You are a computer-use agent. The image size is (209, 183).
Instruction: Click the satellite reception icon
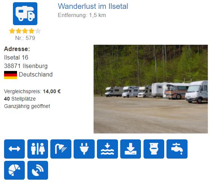pyautogui.click(x=38, y=170)
